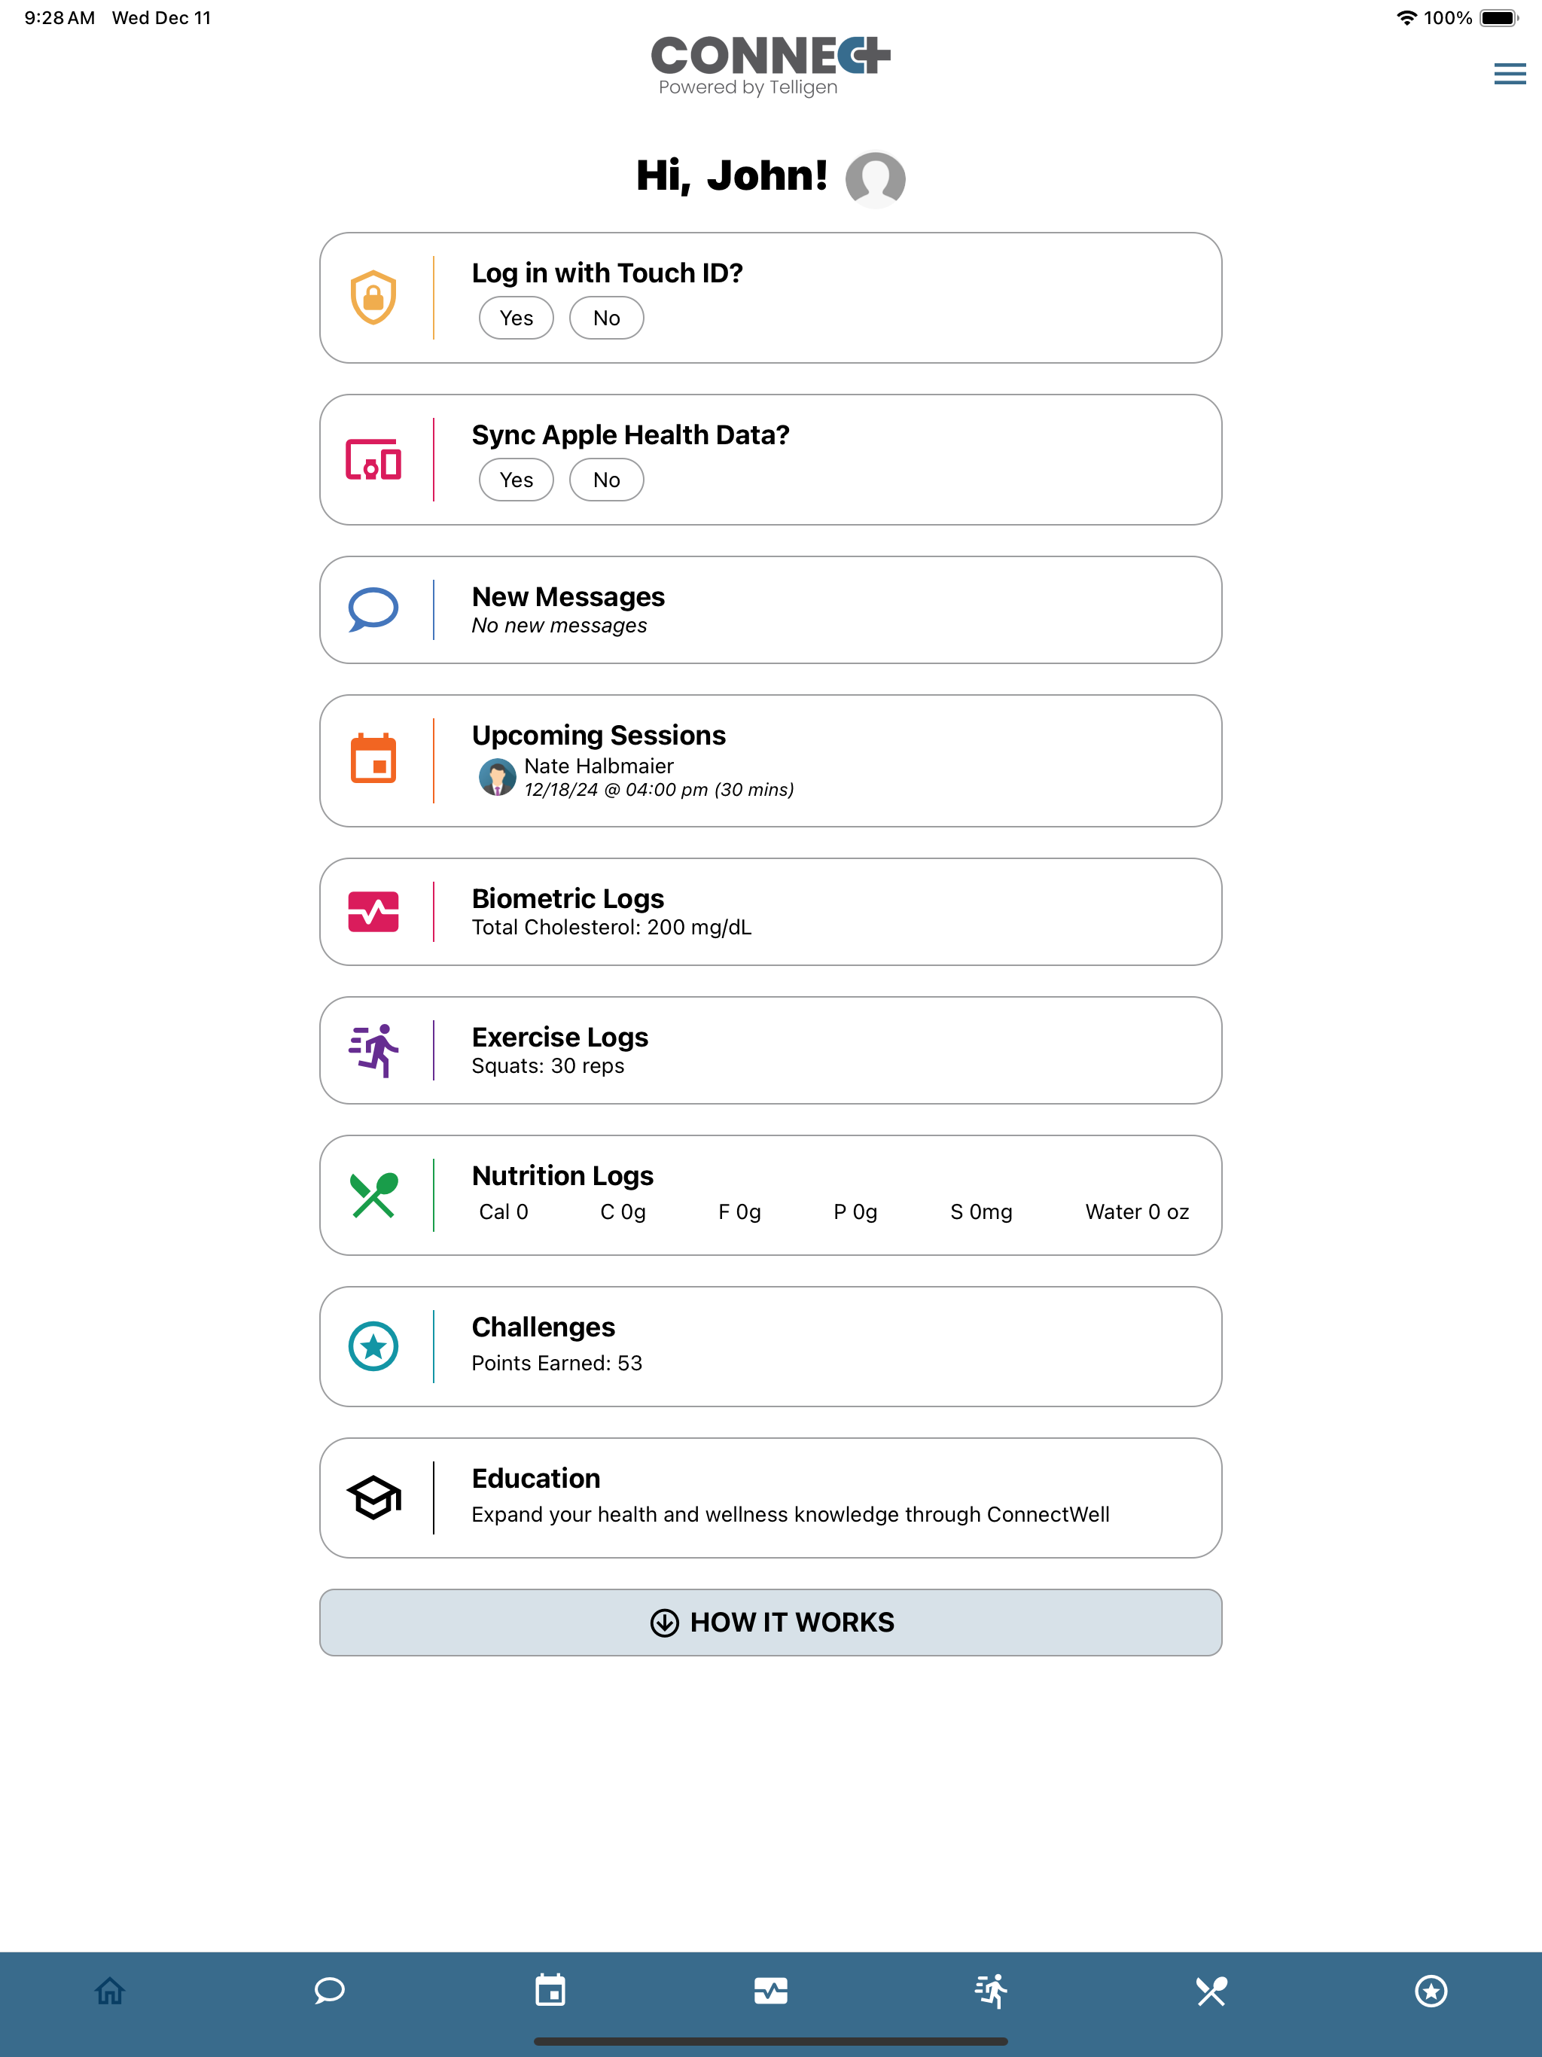Image resolution: width=1542 pixels, height=2057 pixels.
Task: Tap the Home icon in bottom bar
Action: pyautogui.click(x=110, y=1991)
